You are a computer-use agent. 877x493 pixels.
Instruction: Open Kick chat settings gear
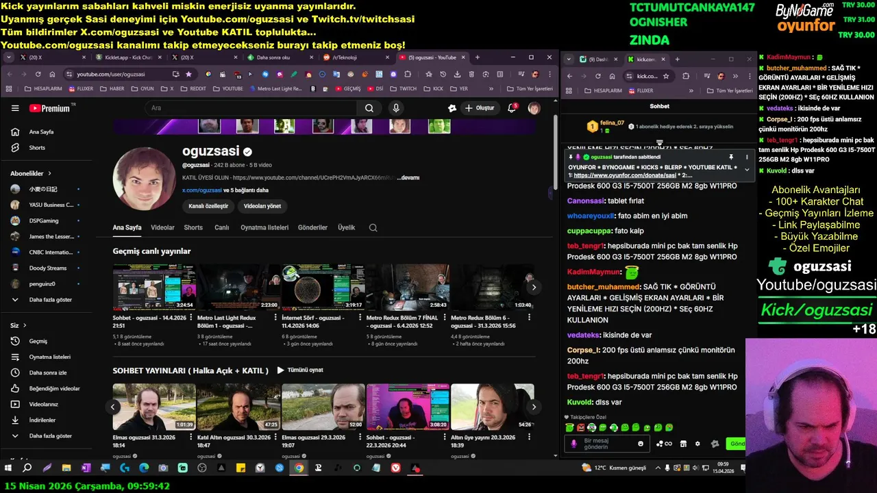point(697,444)
